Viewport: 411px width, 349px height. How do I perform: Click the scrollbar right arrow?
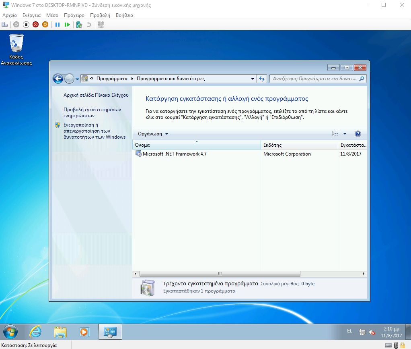click(364, 274)
